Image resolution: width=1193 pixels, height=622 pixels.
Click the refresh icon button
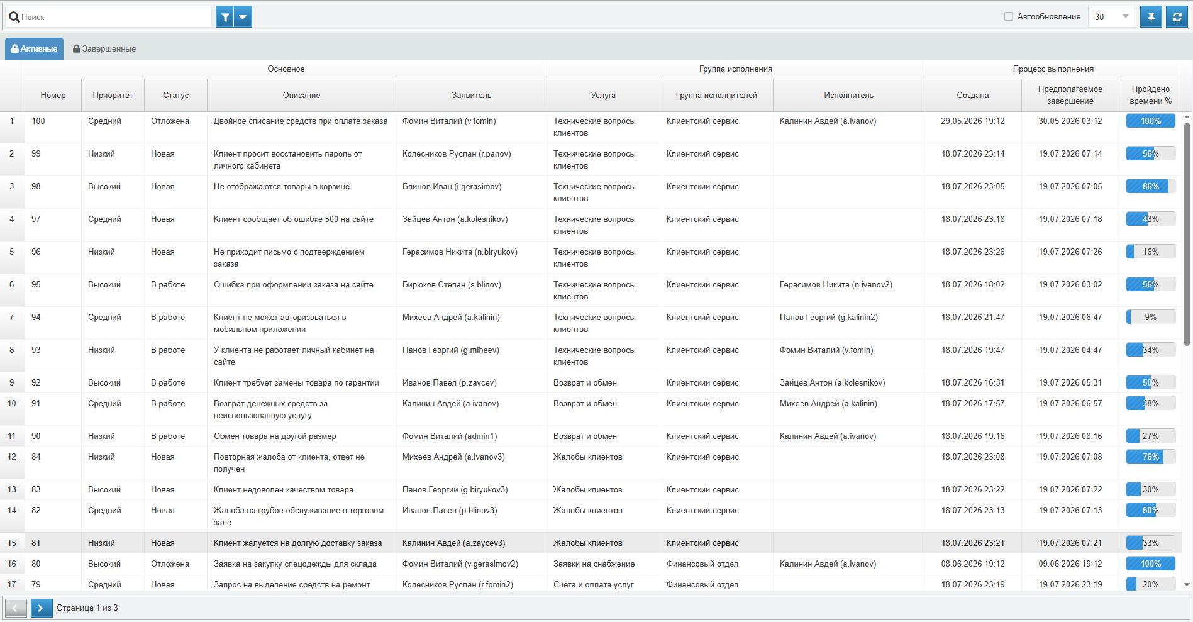[1177, 17]
